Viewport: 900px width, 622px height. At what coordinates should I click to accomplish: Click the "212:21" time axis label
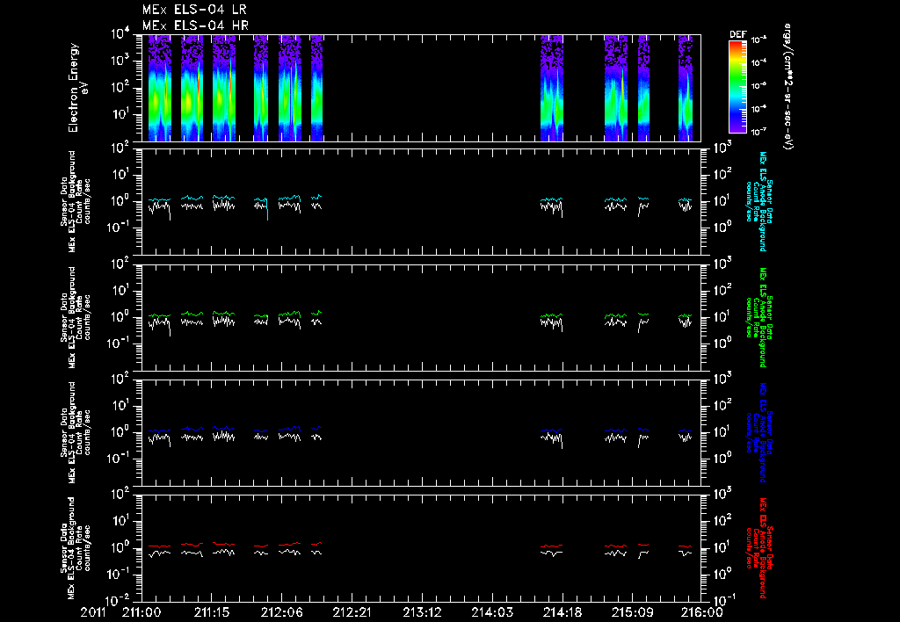click(352, 612)
